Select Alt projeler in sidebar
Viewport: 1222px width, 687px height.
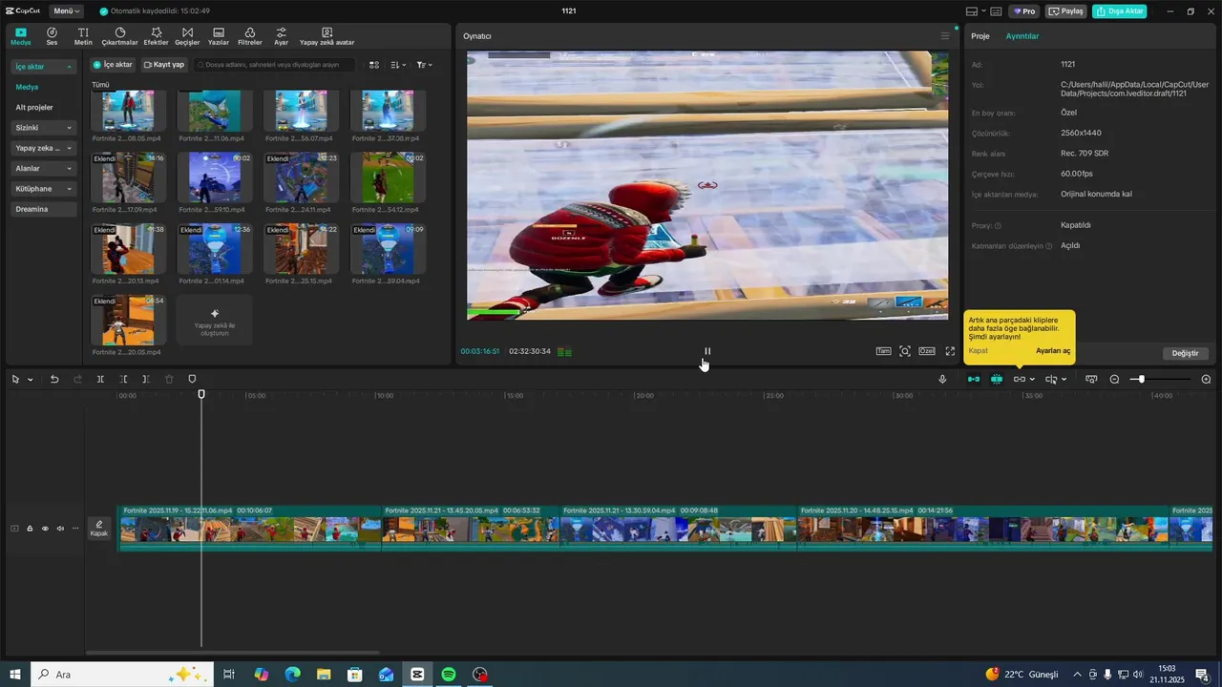(x=34, y=108)
